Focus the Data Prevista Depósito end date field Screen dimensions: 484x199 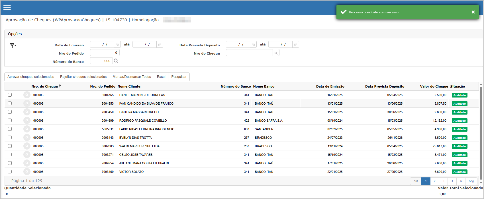coord(281,45)
